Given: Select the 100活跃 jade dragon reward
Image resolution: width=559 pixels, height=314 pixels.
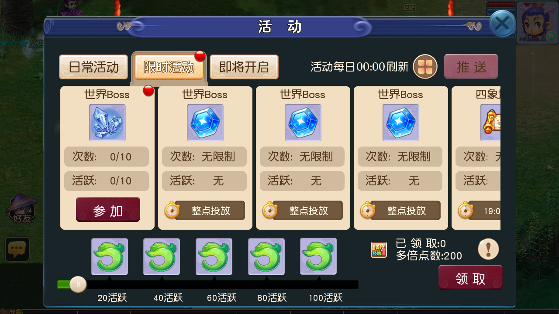Looking at the screenshot, I should tap(318, 256).
